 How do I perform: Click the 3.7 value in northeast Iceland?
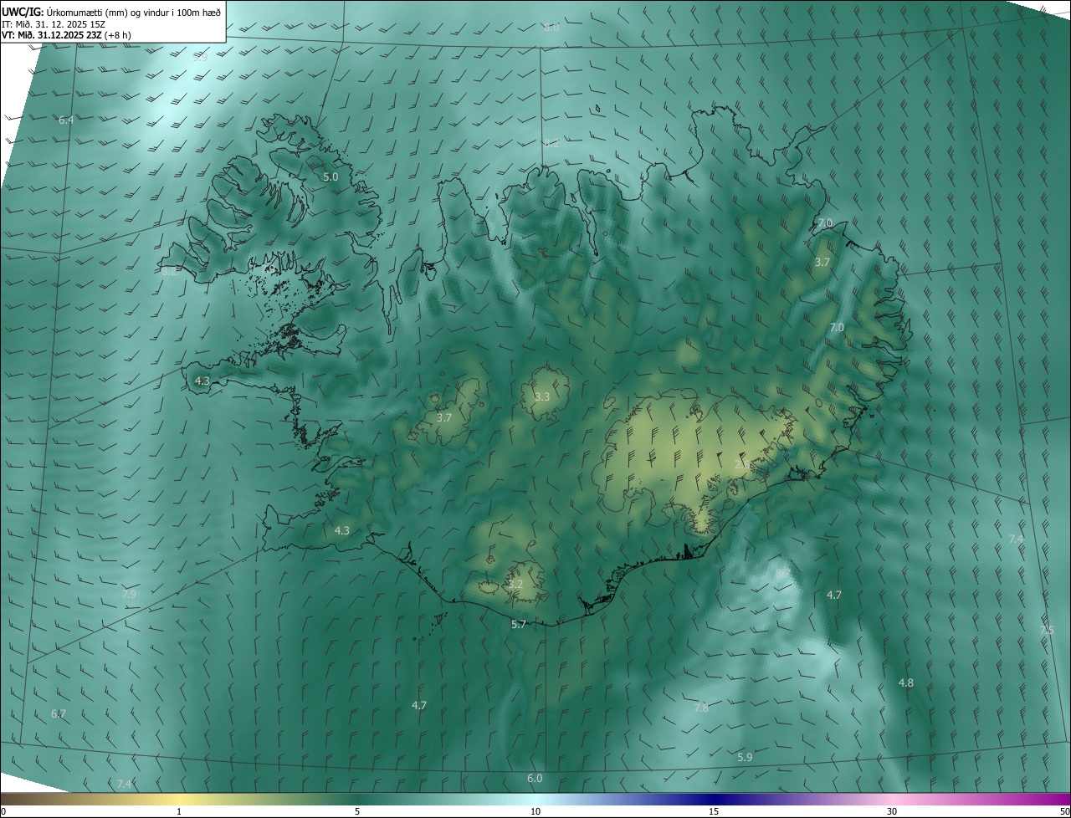pos(822,263)
